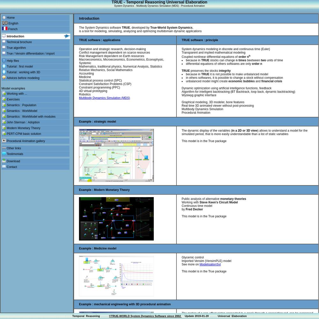Click the model icon beside Simantics : Population
The image size is (319, 319).
coord(4,105)
